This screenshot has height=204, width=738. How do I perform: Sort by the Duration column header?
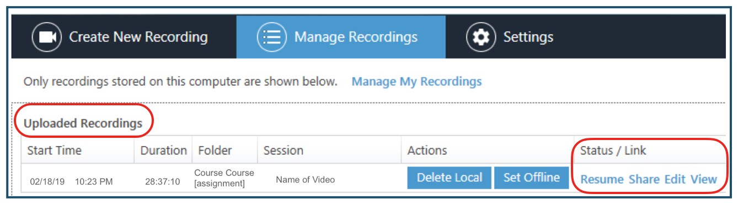tap(163, 150)
